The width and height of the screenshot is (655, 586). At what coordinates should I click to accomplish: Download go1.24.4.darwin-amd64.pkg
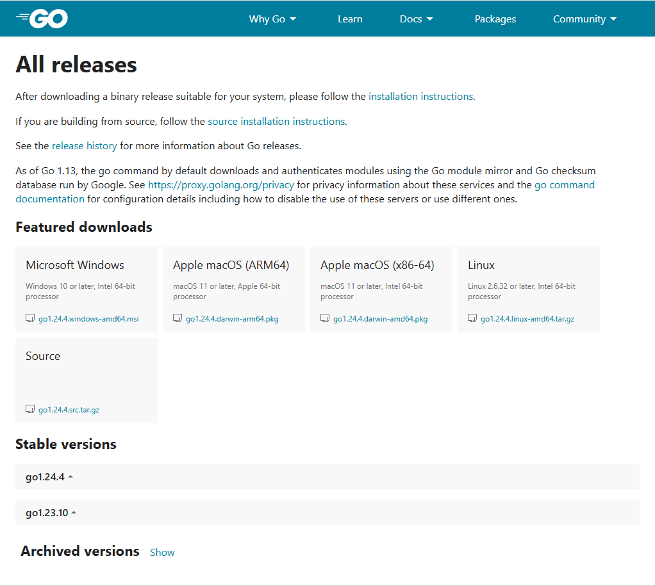tap(381, 319)
